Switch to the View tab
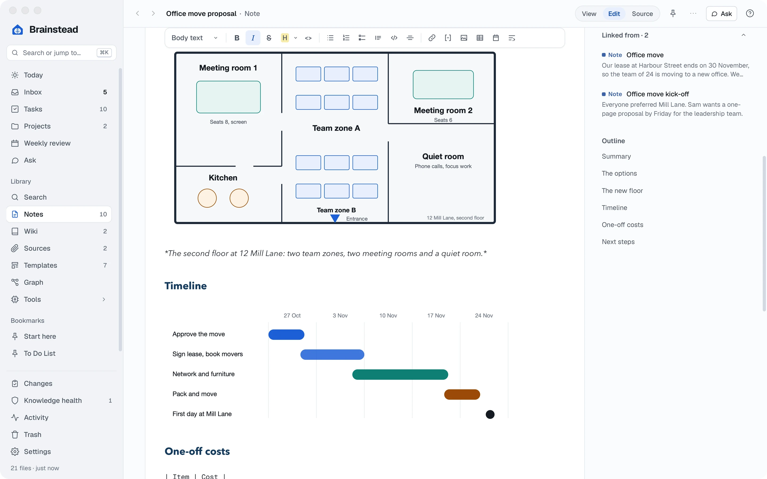The image size is (767, 479). 589,14
